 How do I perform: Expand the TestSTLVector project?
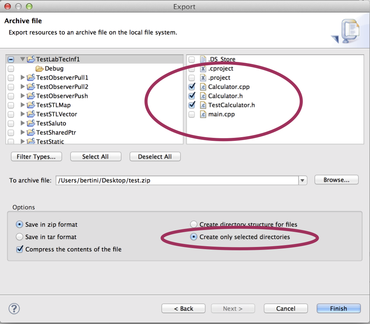(x=23, y=114)
